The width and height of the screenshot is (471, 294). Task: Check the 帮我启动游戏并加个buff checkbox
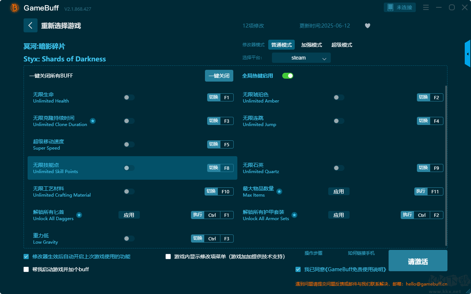[x=26, y=269]
